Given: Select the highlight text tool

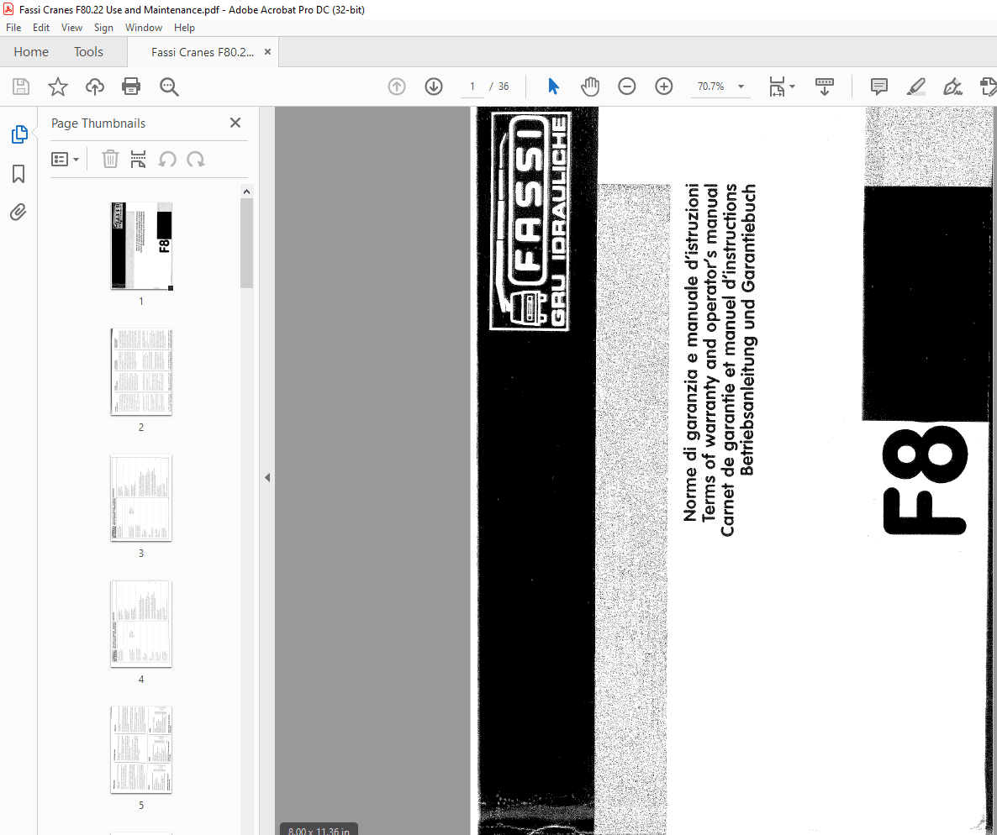Looking at the screenshot, I should click(915, 87).
